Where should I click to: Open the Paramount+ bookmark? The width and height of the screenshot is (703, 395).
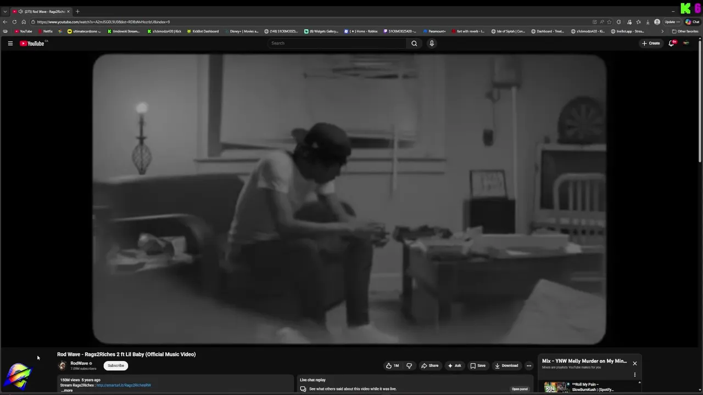pos(434,31)
